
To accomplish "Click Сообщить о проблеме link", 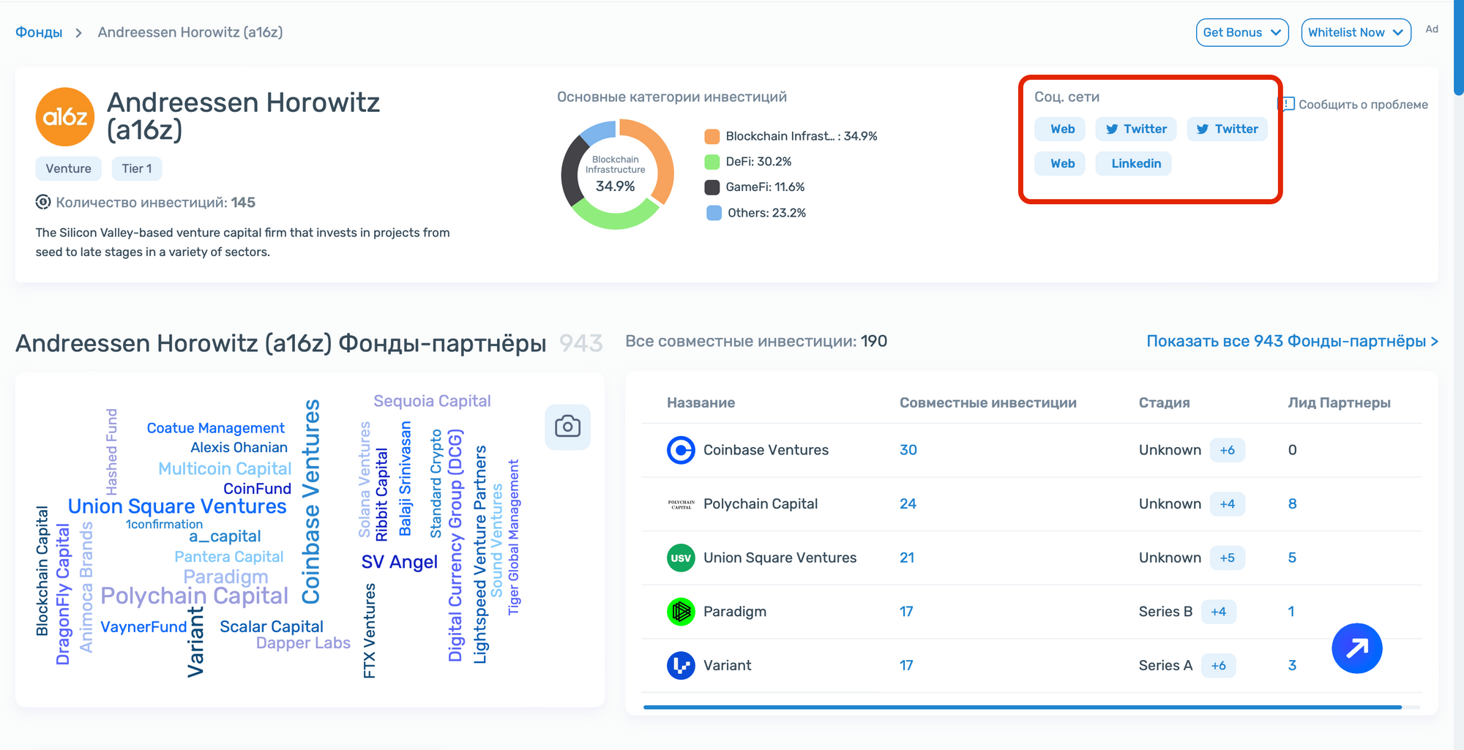I will (1363, 105).
